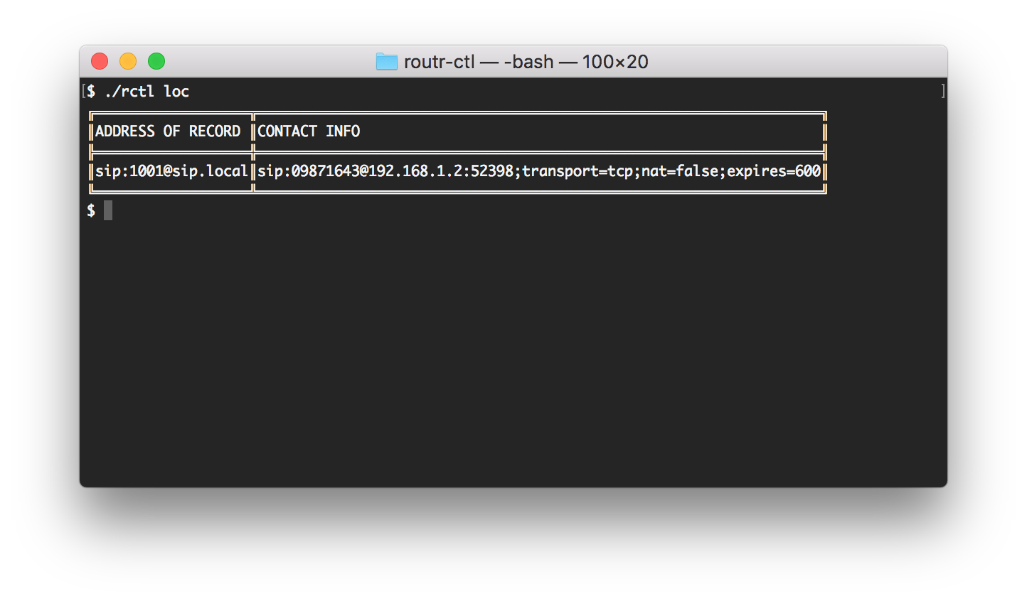Click the yellow minimize window button
The width and height of the screenshot is (1027, 601).
tap(128, 62)
